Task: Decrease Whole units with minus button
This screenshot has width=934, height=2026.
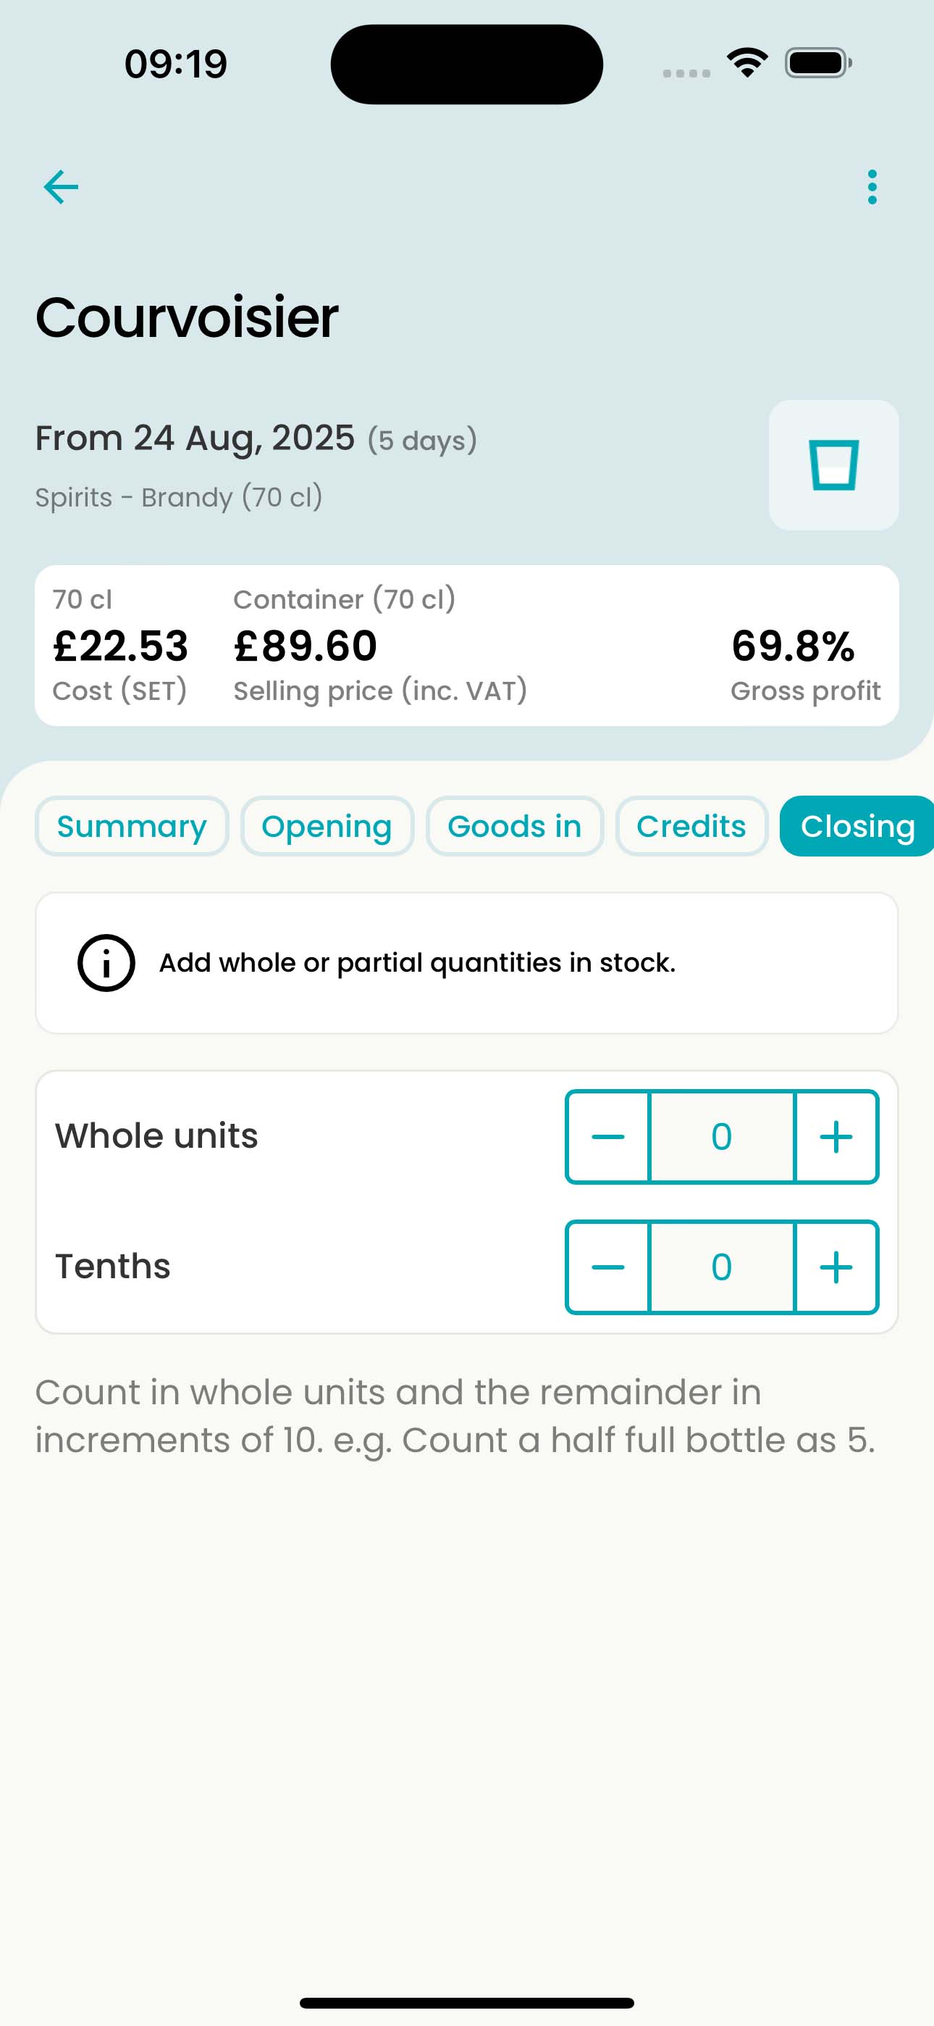Action: point(607,1136)
